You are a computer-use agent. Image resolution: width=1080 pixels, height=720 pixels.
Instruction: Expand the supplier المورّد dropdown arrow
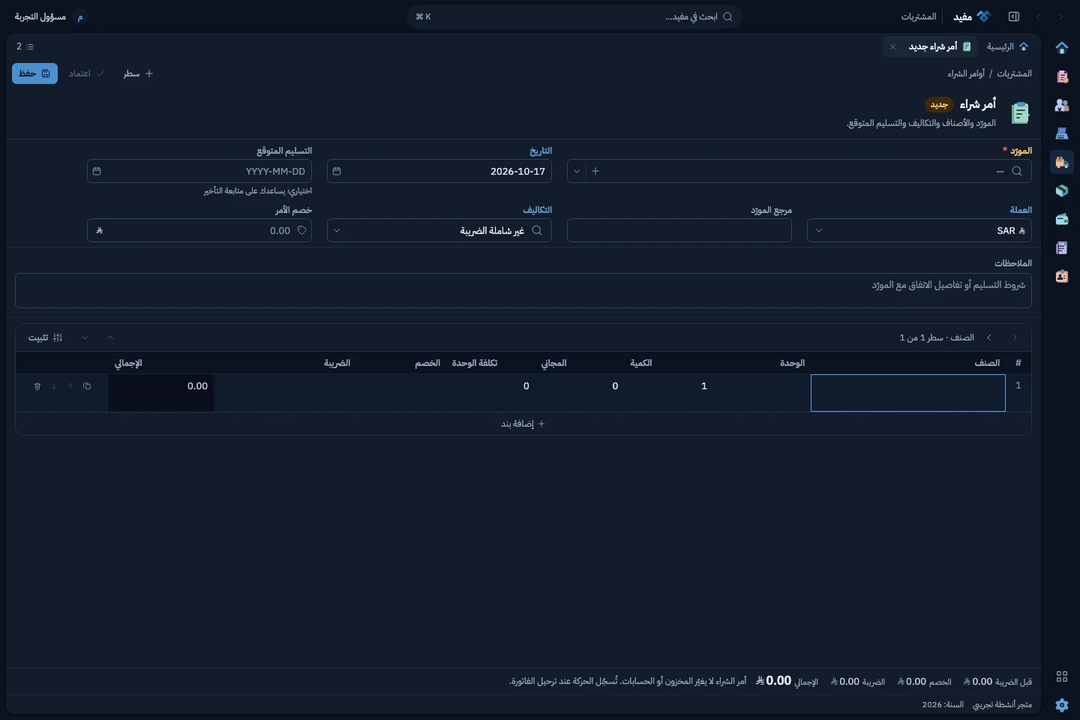point(577,171)
